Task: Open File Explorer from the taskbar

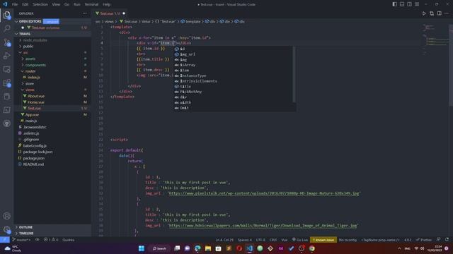Action: 208,248
